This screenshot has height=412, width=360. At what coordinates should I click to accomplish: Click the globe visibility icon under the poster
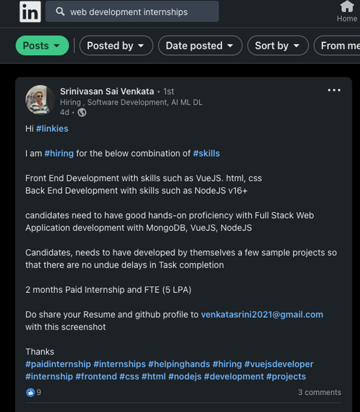pyautogui.click(x=82, y=113)
